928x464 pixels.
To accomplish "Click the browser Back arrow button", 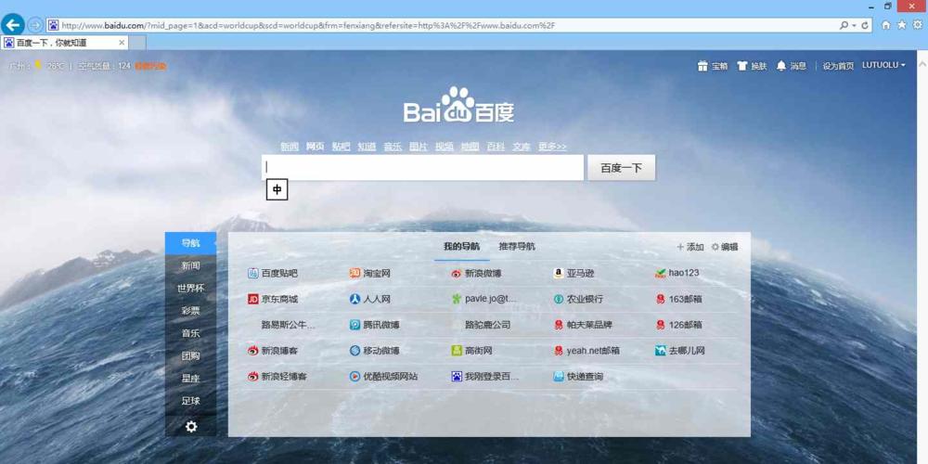I will click(13, 25).
